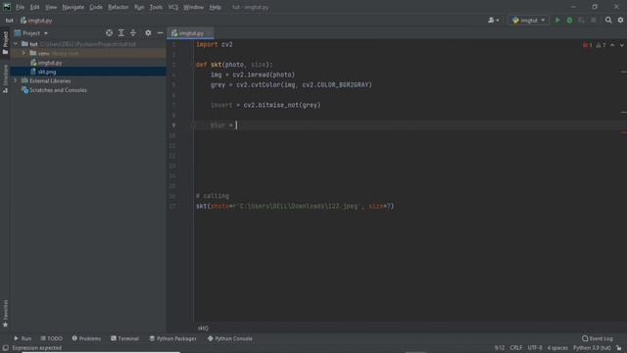Click the UTF-8 encoding status entry
This screenshot has width=627, height=353.
535,348
